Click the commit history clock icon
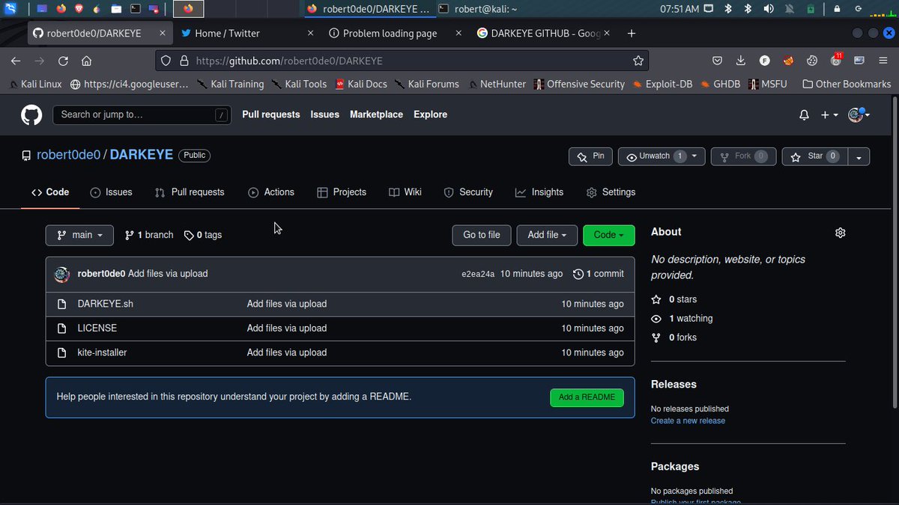The image size is (899, 505). click(x=578, y=274)
